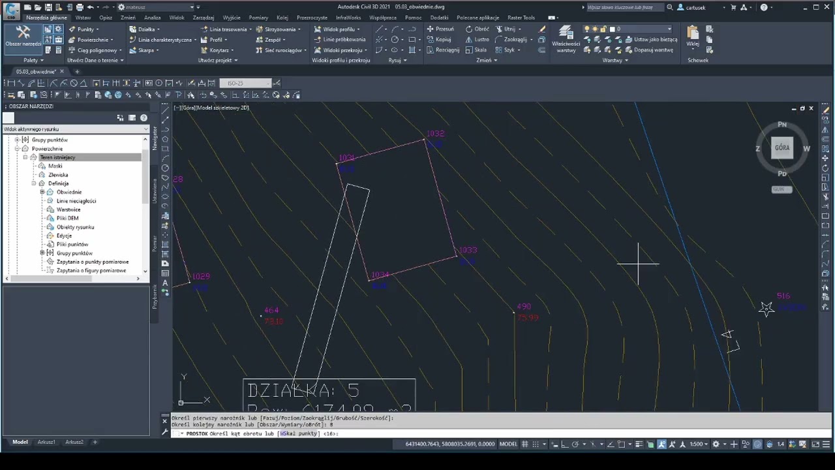This screenshot has width=835, height=470.
Task: Click the Plot printer icon in the quick access toolbar
Action: 80,7
